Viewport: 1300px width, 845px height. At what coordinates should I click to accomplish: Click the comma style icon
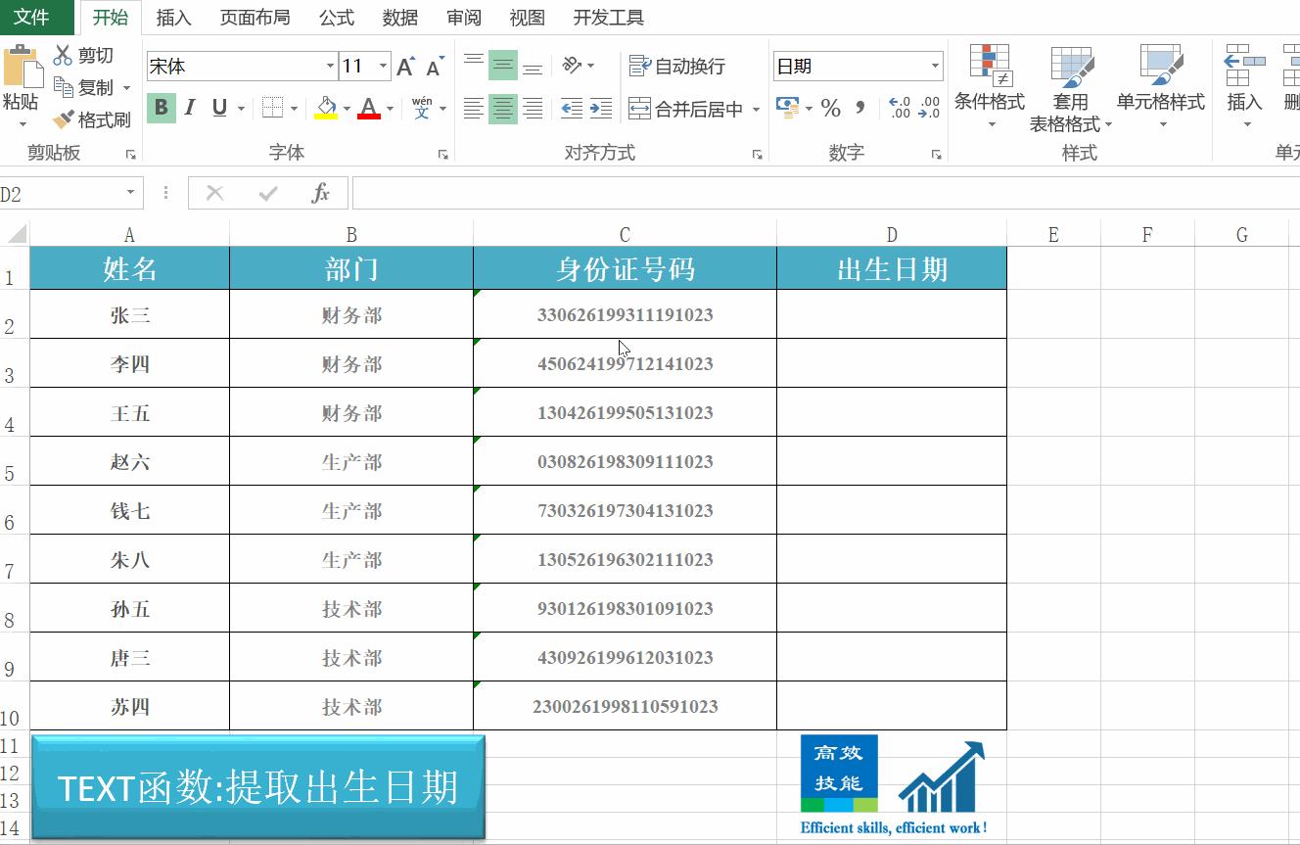tap(860, 108)
